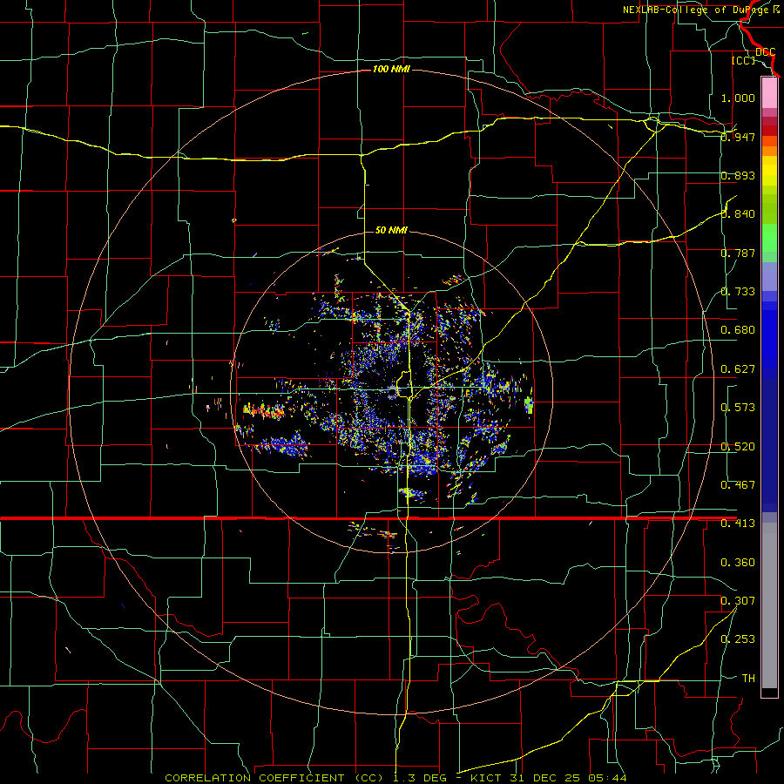Click the 0.947 legend value
Image resolution: width=784 pixels, height=784 pixels.
pyautogui.click(x=738, y=137)
